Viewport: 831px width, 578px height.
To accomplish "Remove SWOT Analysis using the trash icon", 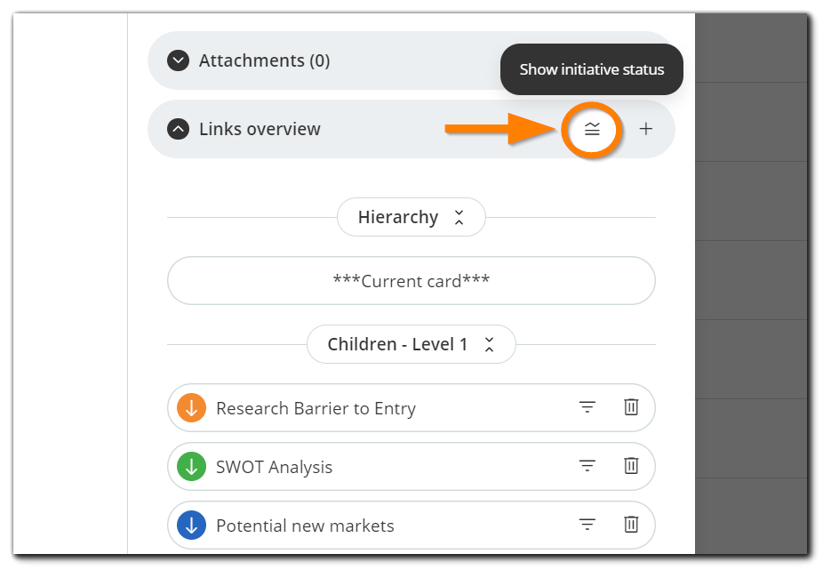I will [631, 465].
